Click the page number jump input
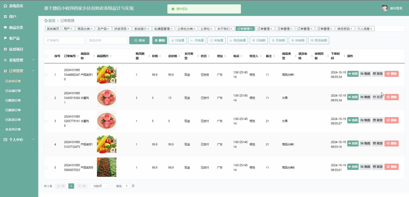Viewport: 409px width, 197px height. pyautogui.click(x=127, y=186)
